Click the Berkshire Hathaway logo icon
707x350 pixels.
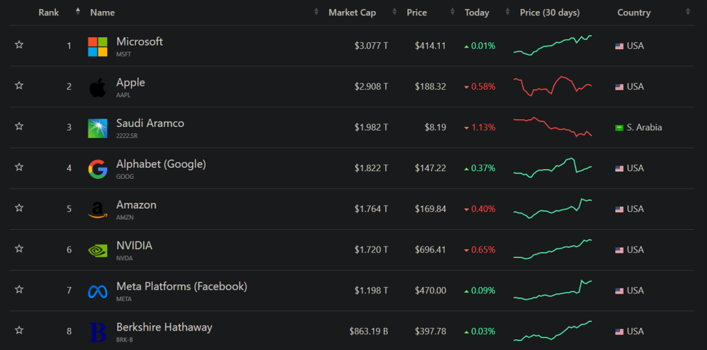click(97, 333)
